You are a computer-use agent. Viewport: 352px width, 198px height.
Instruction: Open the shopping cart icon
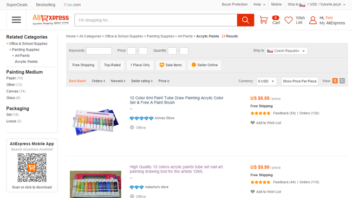pyautogui.click(x=264, y=20)
